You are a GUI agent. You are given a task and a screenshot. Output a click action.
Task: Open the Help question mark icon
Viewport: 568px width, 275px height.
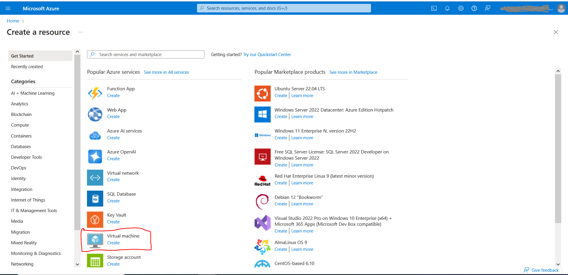coord(474,8)
